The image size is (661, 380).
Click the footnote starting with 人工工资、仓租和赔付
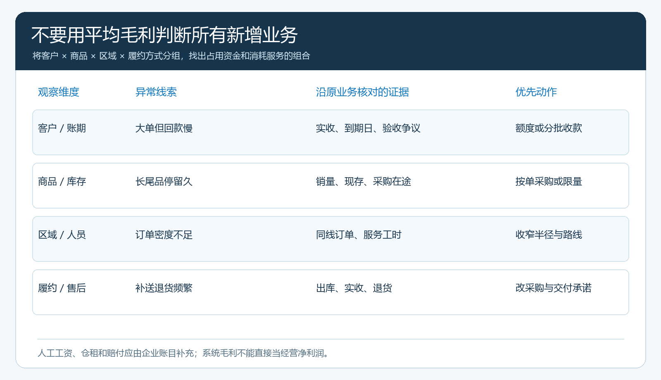[x=183, y=353]
